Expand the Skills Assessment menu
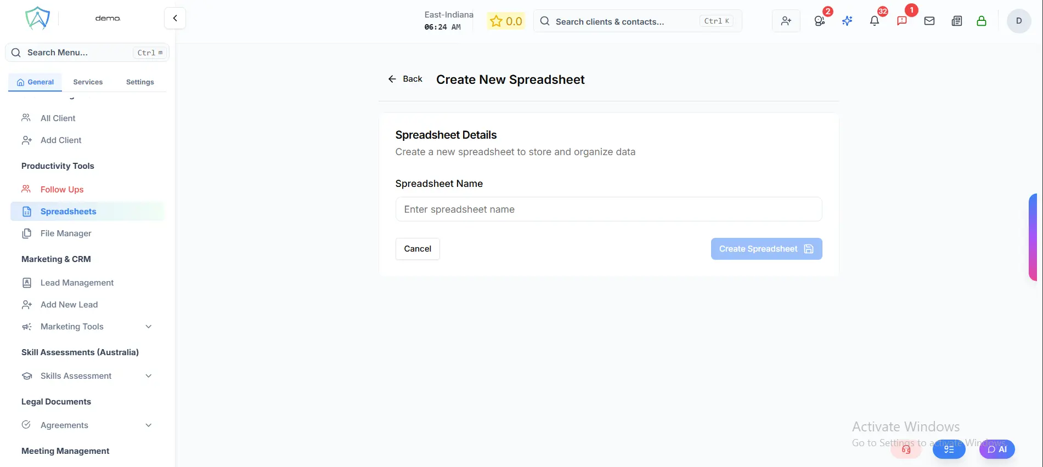The height and width of the screenshot is (467, 1043). point(76,375)
